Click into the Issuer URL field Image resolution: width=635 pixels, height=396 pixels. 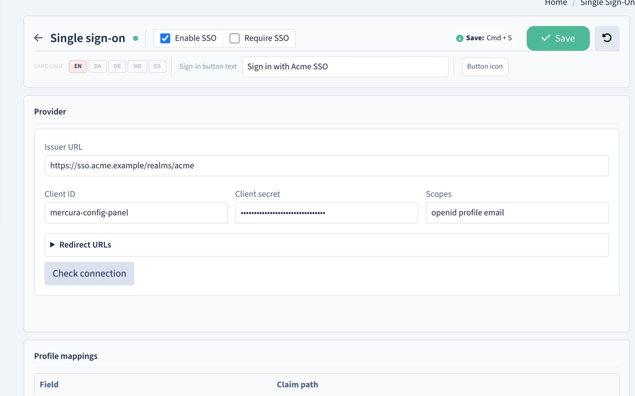[x=326, y=166]
